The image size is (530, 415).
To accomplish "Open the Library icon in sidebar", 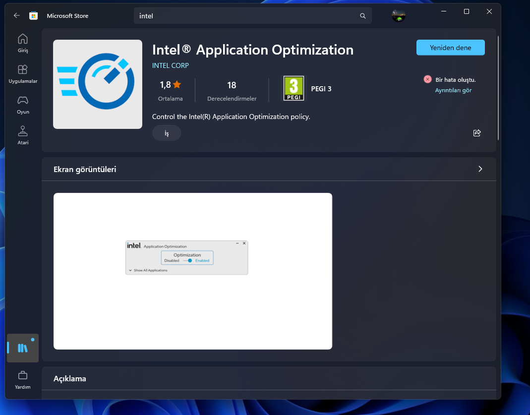I will [x=23, y=348].
